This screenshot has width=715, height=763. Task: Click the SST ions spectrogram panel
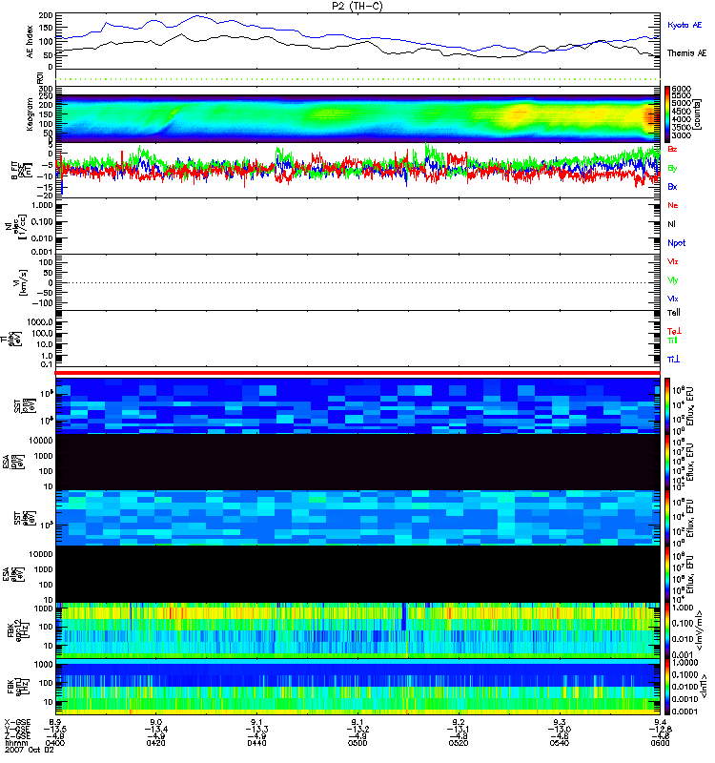(357, 406)
